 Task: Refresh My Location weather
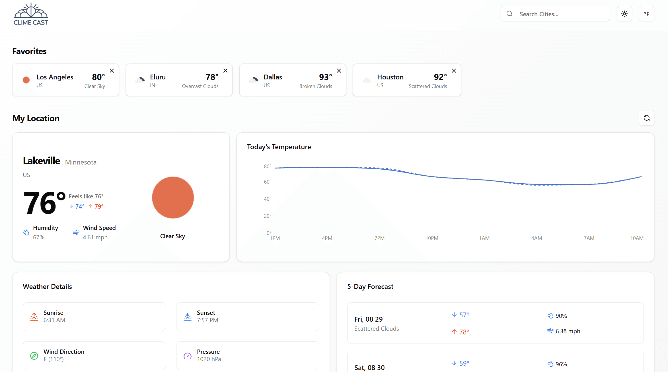coord(646,118)
